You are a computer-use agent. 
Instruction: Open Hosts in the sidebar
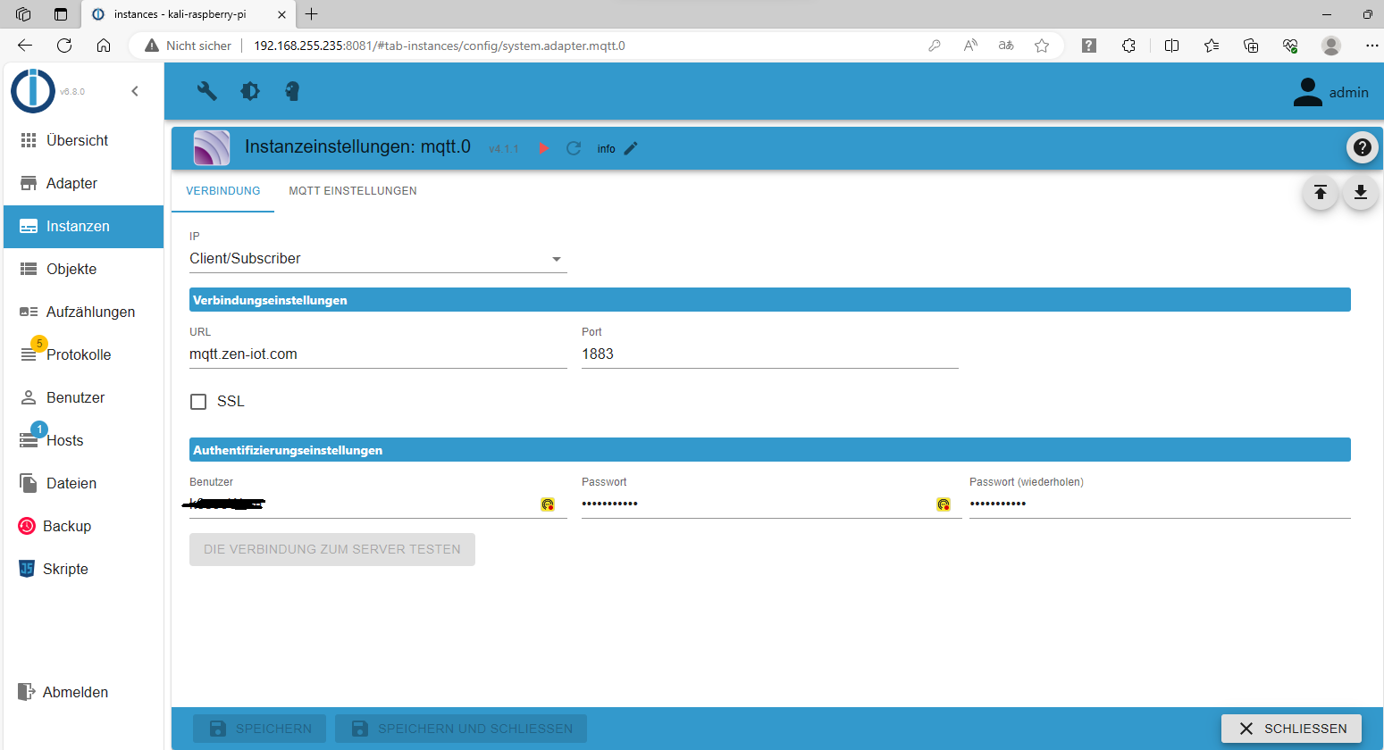pyautogui.click(x=84, y=440)
